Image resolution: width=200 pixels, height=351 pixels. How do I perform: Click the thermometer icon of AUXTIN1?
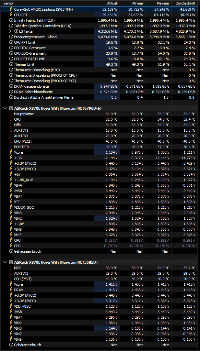(11, 130)
